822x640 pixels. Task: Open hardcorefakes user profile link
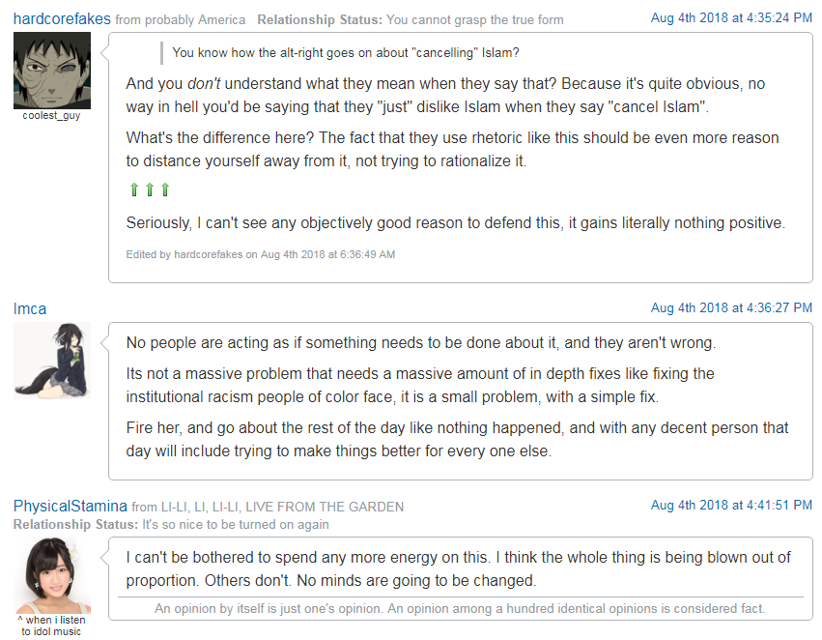pyautogui.click(x=62, y=19)
